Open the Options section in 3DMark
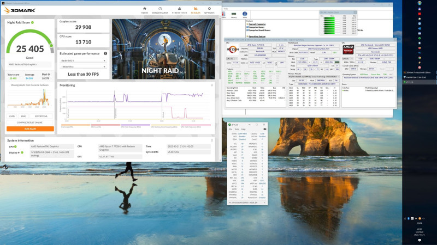Viewport: 437px width, 245px height. [209, 10]
